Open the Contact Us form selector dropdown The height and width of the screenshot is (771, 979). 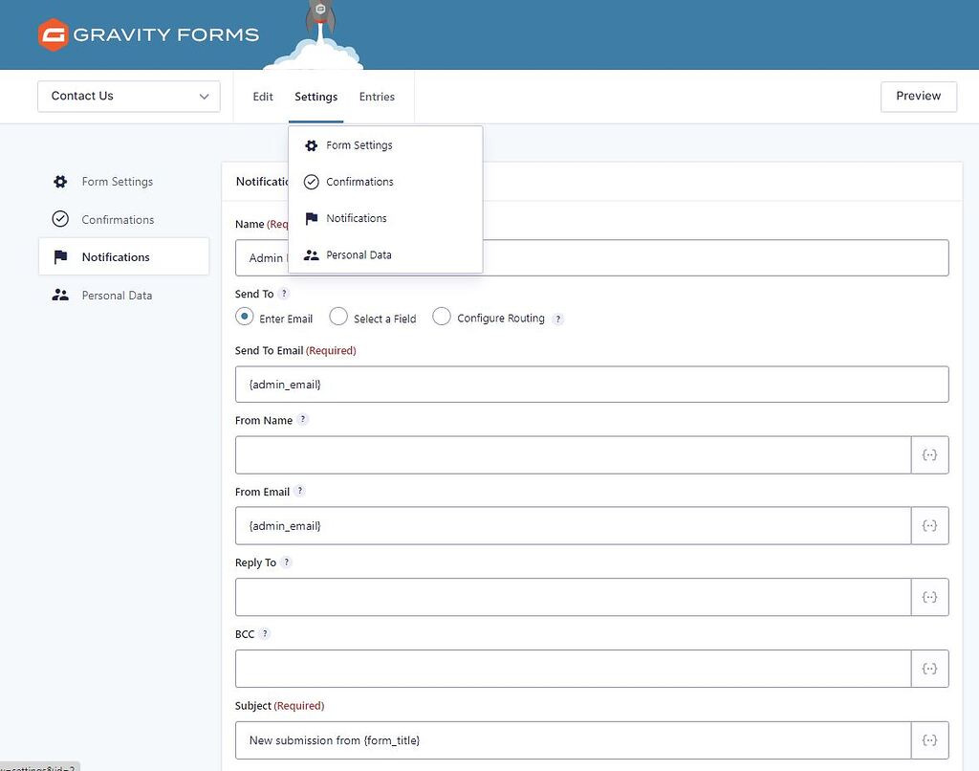[x=128, y=97]
